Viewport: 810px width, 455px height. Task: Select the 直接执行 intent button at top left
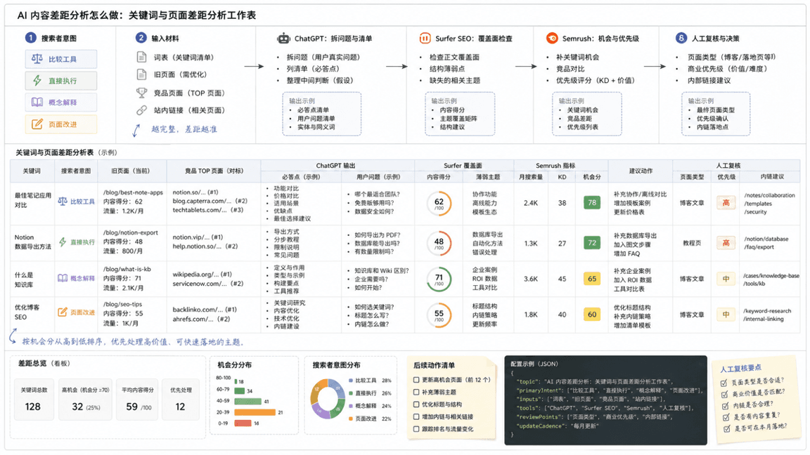coord(61,81)
